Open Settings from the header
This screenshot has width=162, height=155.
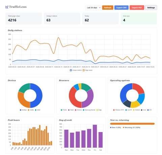(x=151, y=8)
